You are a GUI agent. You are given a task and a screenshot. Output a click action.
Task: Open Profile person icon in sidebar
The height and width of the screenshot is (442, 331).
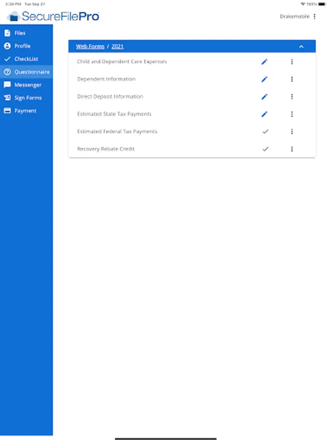point(7,46)
